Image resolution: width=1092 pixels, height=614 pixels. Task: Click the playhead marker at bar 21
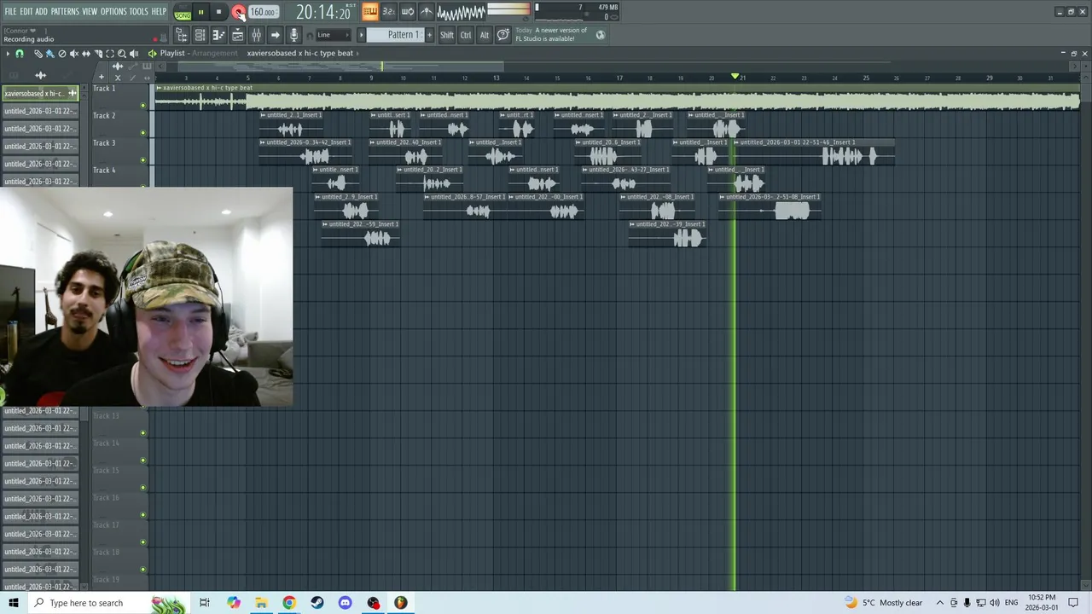tap(735, 77)
